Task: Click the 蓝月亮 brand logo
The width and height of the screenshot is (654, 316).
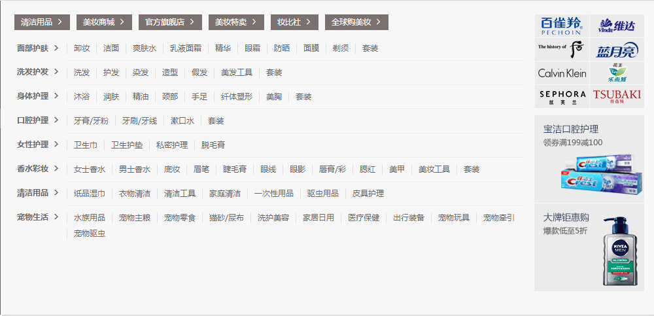Action: [616, 50]
